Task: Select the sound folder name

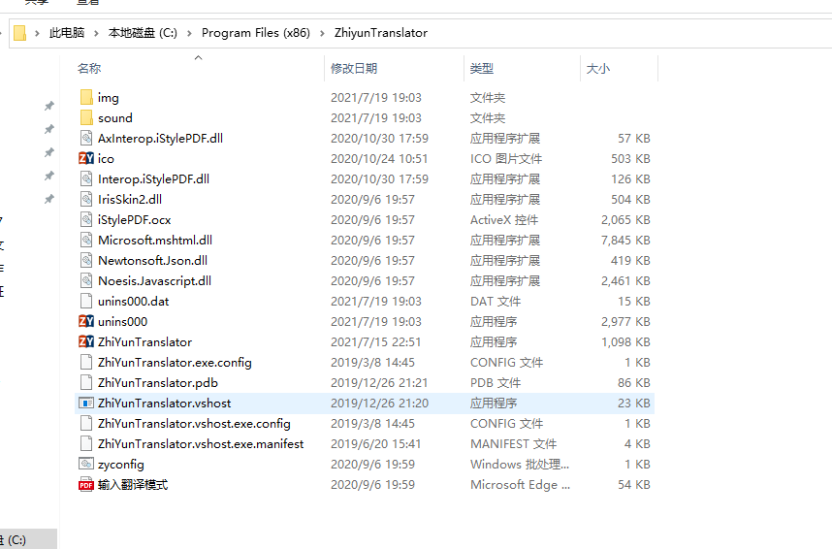Action: coord(115,118)
